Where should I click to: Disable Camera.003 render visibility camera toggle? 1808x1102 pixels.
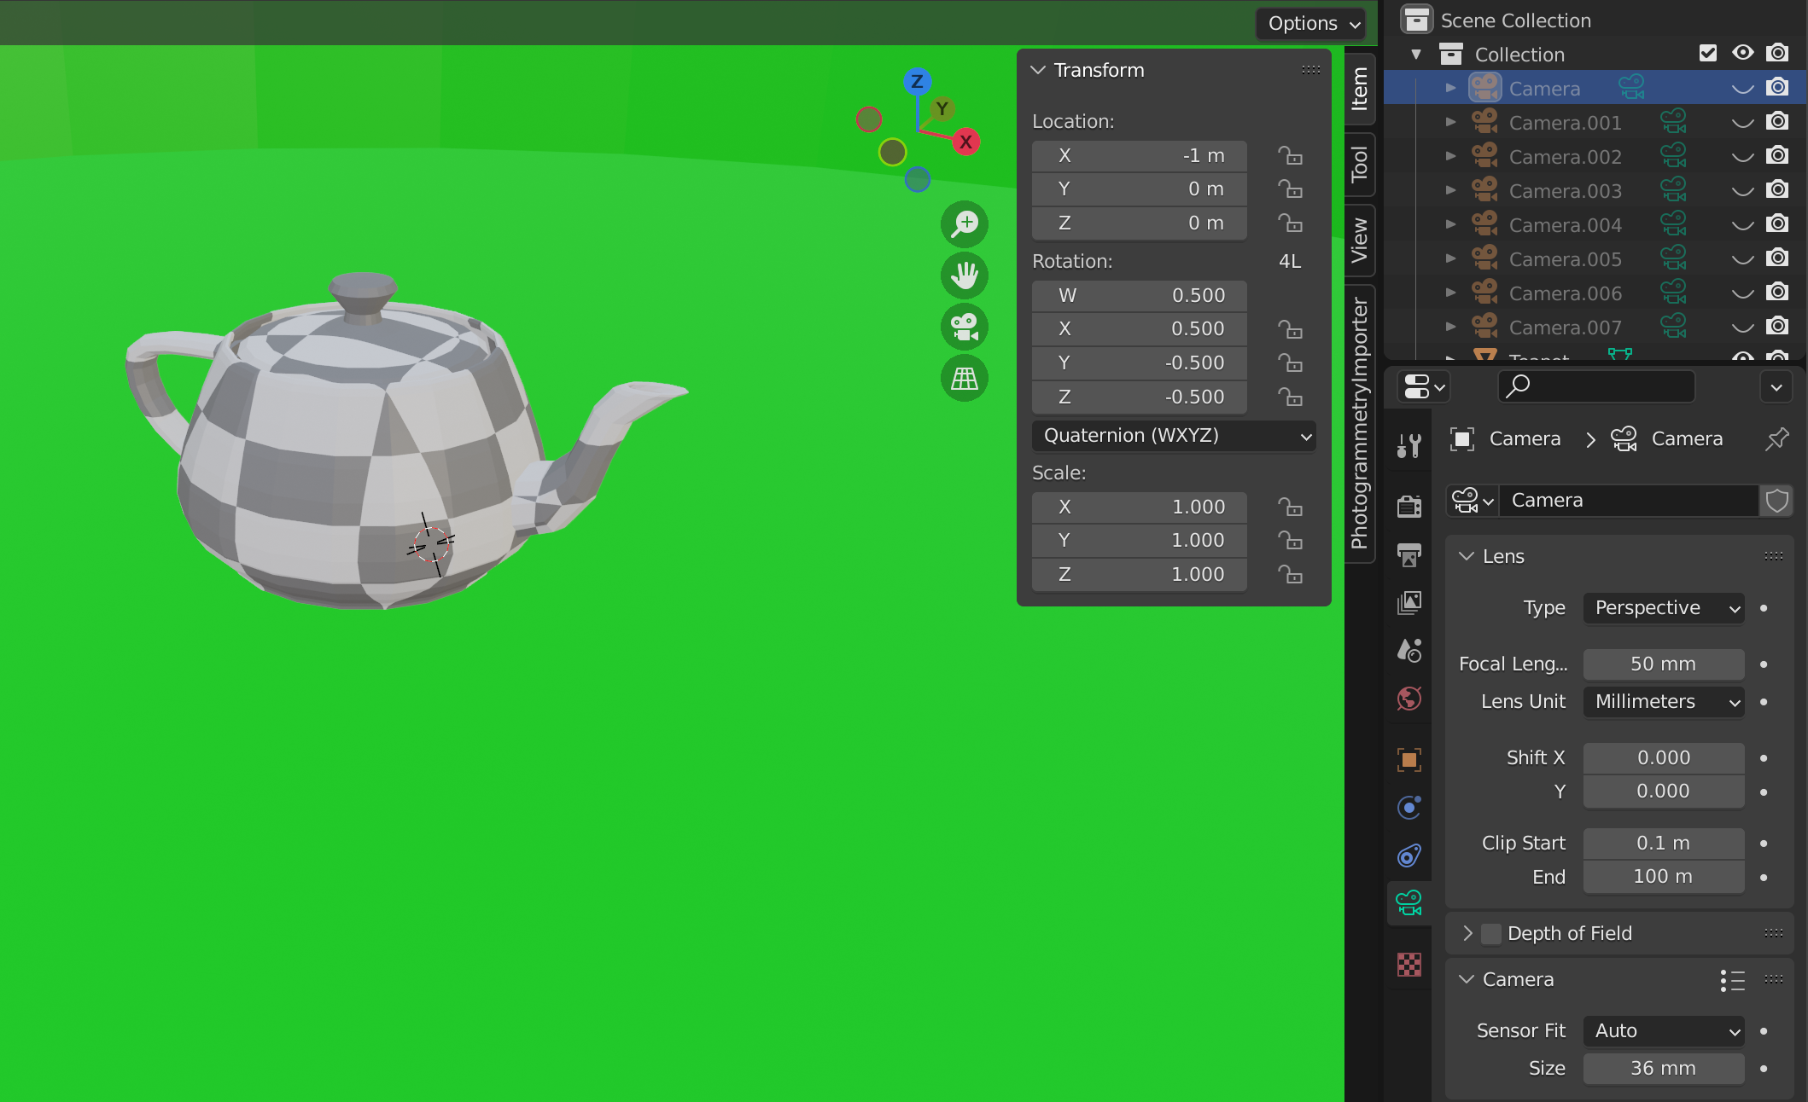1778,190
